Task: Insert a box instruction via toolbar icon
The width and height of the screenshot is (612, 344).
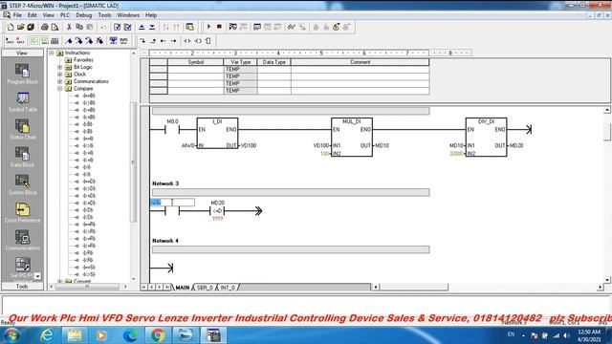Action: (208, 41)
